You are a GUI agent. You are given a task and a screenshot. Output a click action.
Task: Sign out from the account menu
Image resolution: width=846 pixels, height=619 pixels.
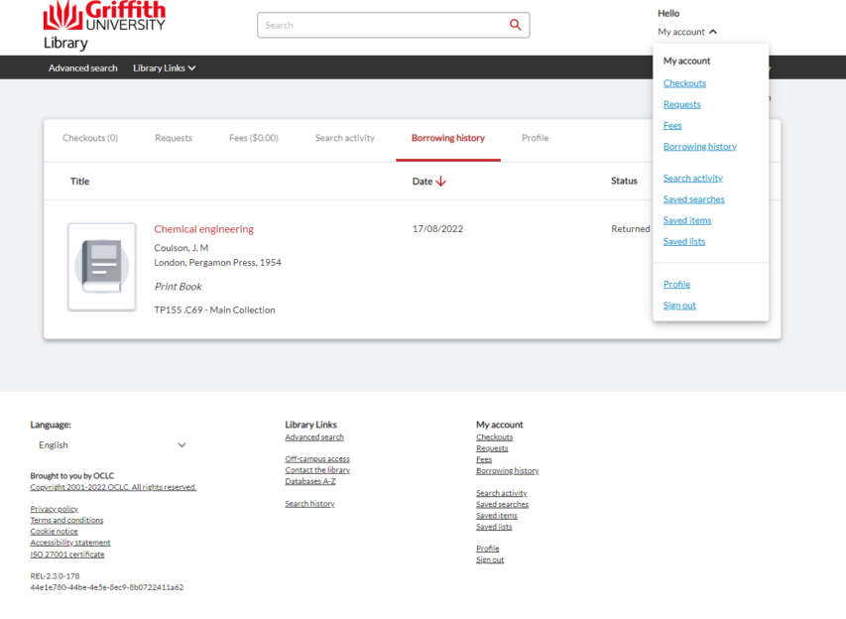click(x=679, y=305)
